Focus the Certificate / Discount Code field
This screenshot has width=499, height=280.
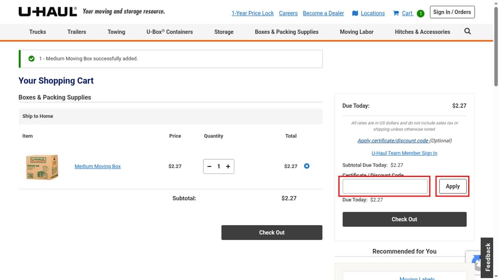pos(385,186)
